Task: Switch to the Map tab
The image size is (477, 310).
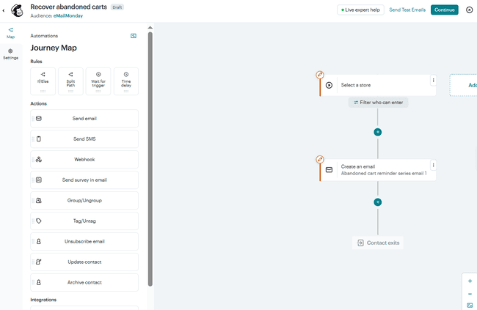Action: [x=10, y=33]
